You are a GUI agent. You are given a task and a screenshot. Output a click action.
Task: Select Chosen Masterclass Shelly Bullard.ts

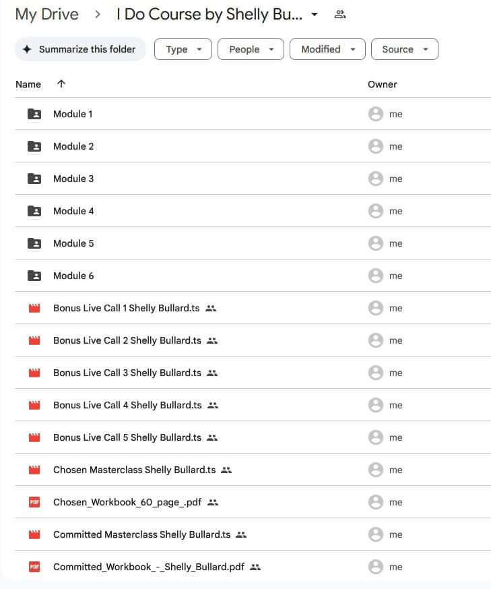click(135, 470)
